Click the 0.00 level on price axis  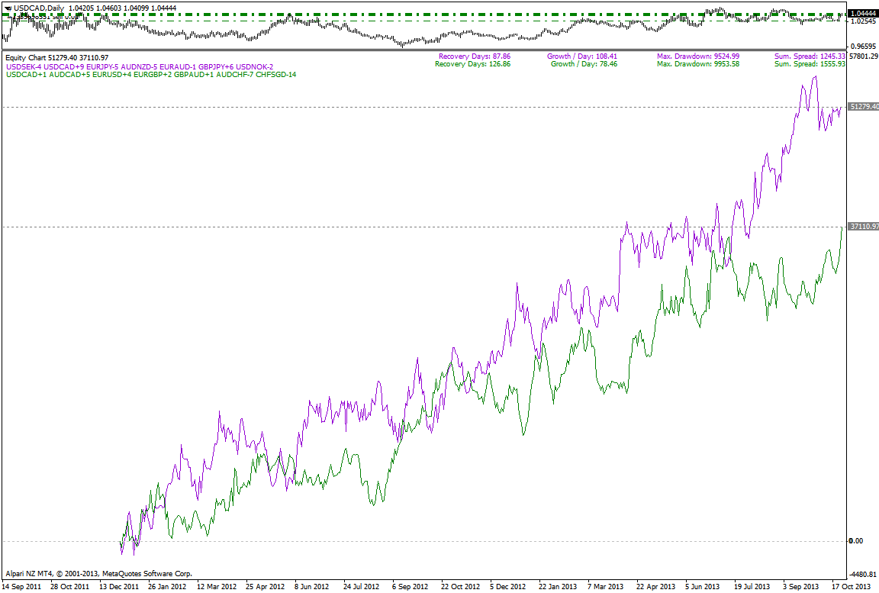tap(855, 541)
